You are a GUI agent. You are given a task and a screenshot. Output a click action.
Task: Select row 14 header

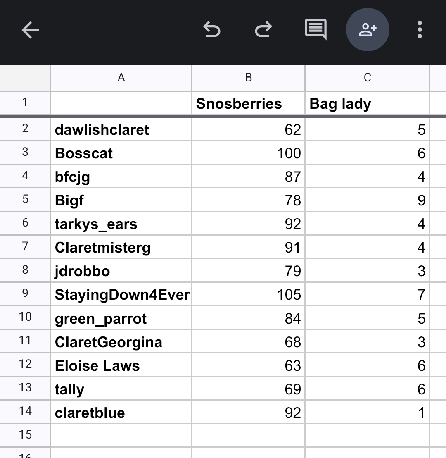pyautogui.click(x=25, y=412)
